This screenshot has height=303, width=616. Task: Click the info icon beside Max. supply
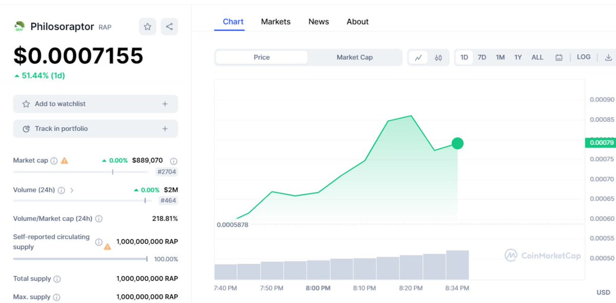coord(56,297)
